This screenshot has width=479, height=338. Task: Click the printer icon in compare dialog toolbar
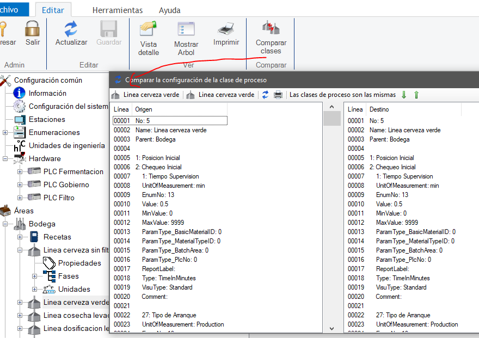point(278,95)
